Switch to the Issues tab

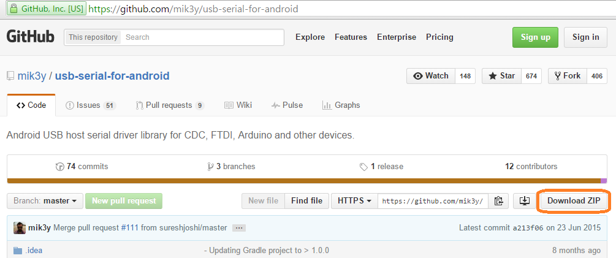90,105
